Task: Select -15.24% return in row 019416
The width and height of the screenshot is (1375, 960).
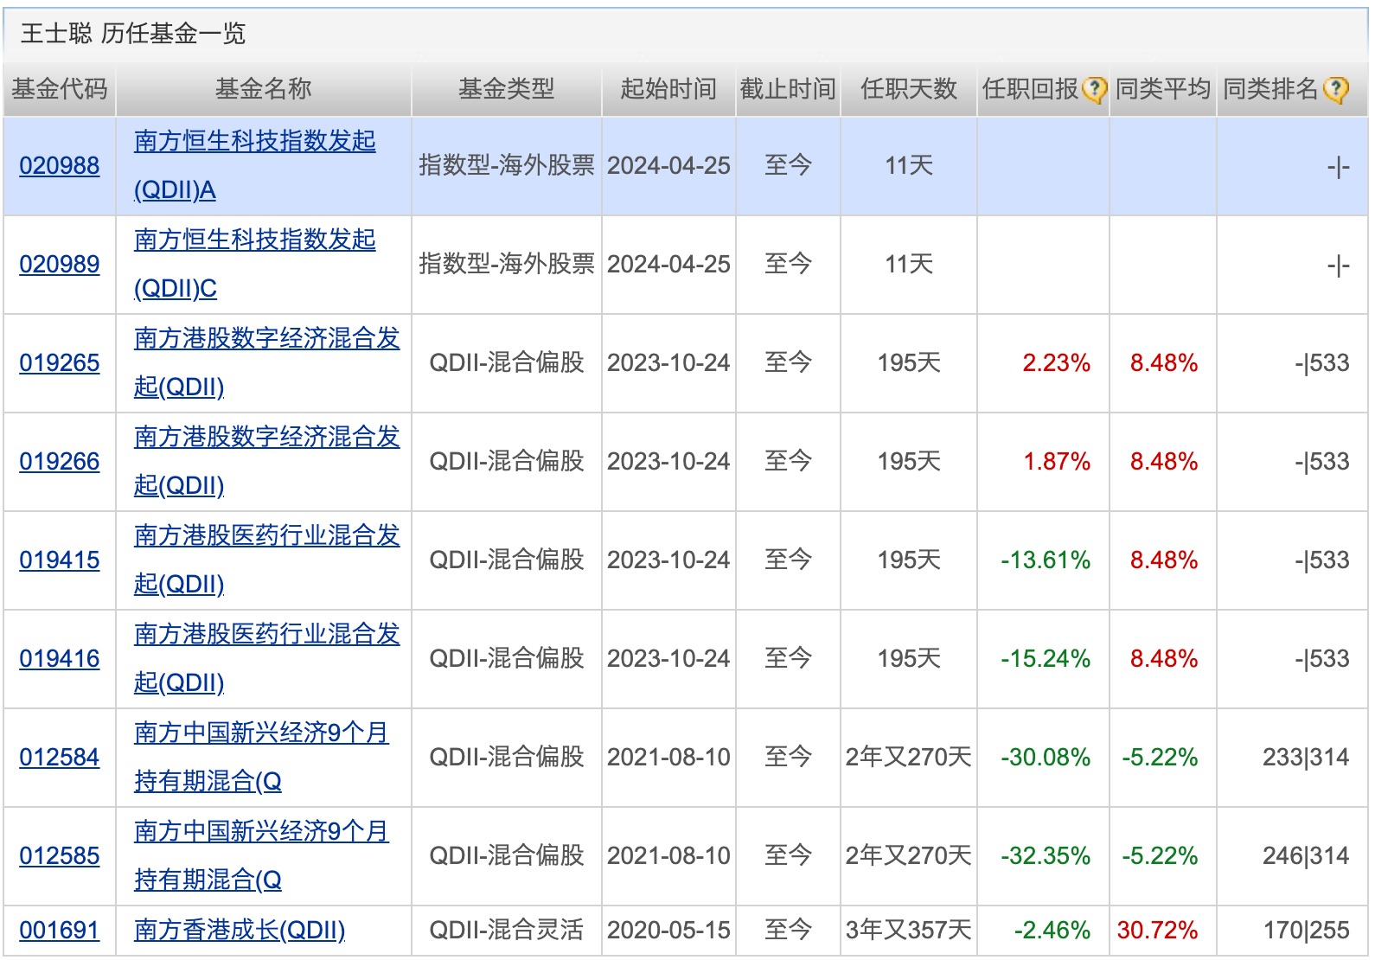Action: click(x=1046, y=659)
